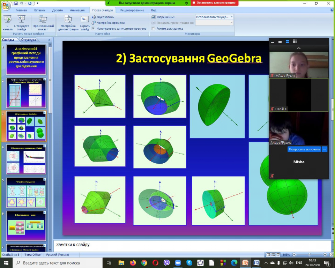Image resolution: width=335 pixels, height=268 pixels.
Task: Open the "Вид" ribbon tab
Action: click(154, 10)
